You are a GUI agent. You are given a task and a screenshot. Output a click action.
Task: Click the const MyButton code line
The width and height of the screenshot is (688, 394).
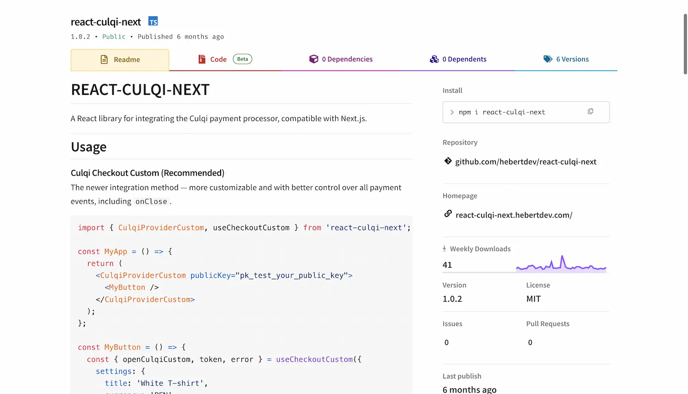pos(132,348)
